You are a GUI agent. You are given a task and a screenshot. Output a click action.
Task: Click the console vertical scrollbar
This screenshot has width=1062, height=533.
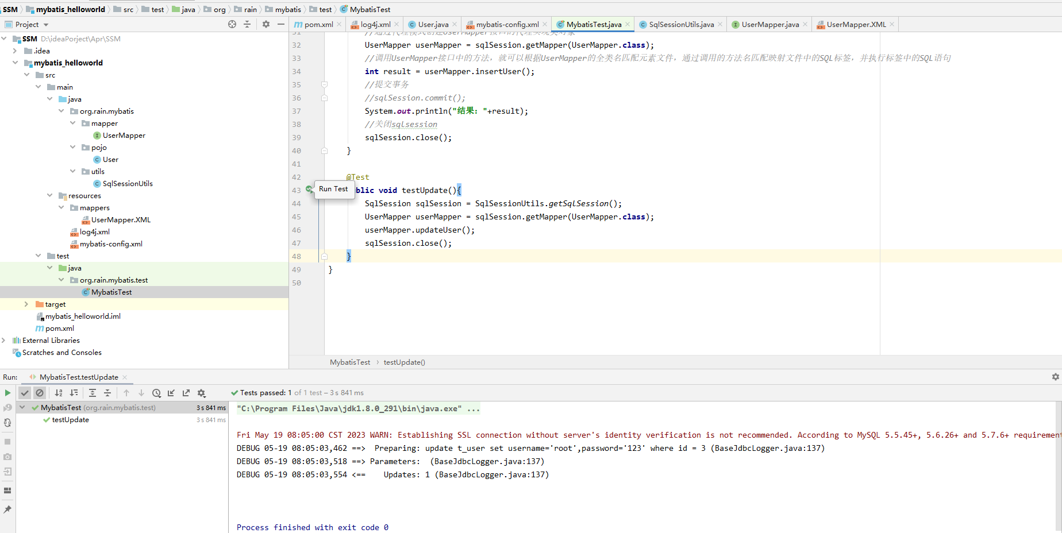point(1059,467)
